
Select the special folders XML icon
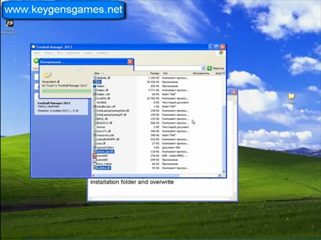click(x=95, y=147)
